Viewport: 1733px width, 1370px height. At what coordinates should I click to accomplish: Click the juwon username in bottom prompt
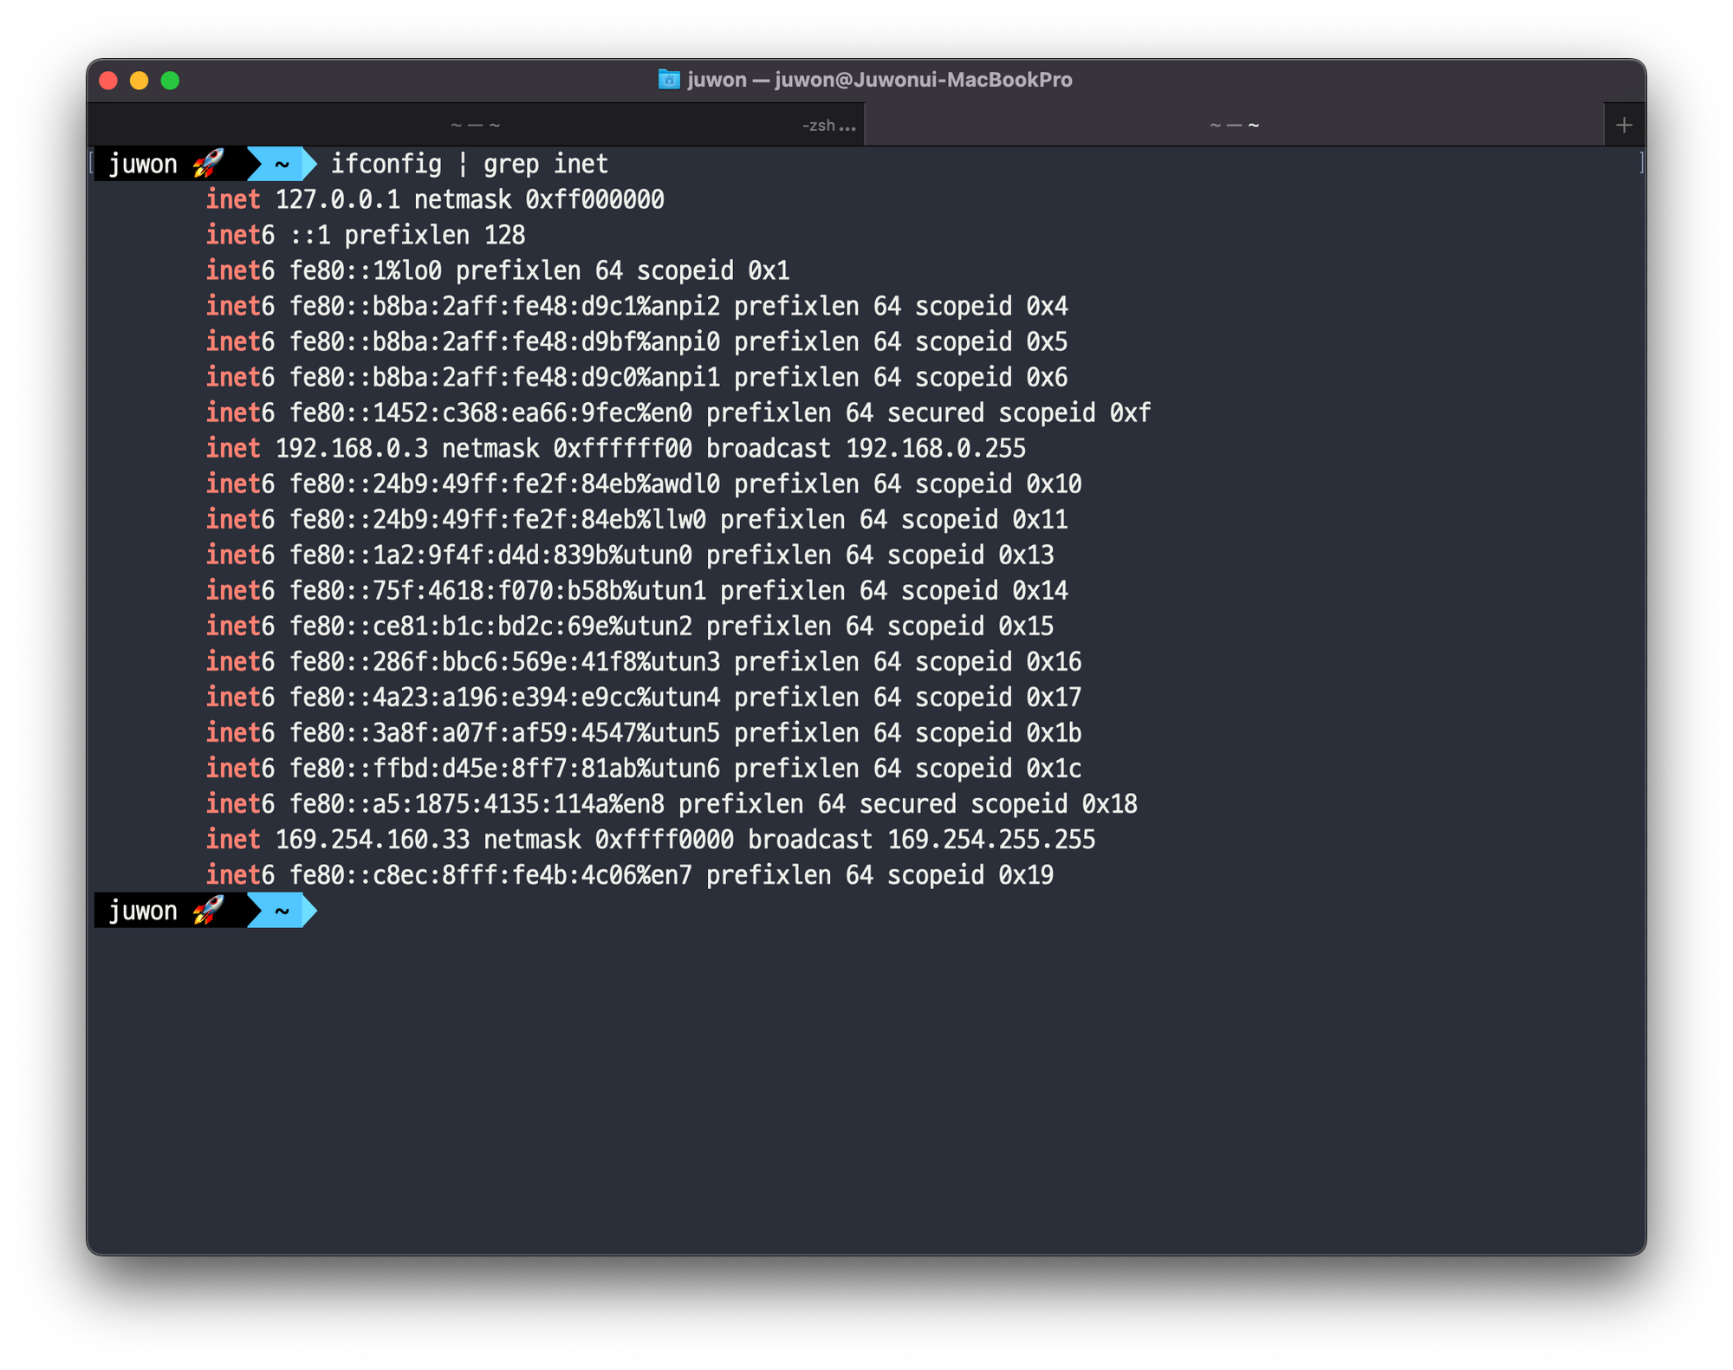[143, 911]
